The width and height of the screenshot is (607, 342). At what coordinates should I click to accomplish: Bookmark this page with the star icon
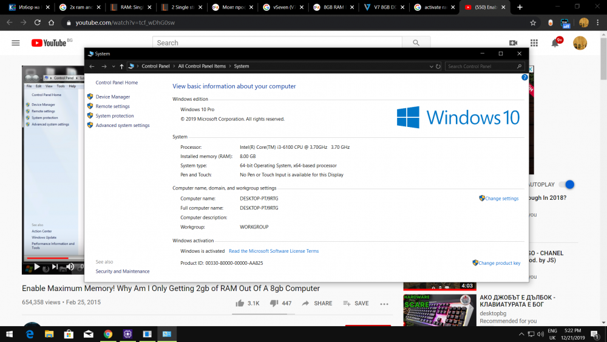coord(533,23)
